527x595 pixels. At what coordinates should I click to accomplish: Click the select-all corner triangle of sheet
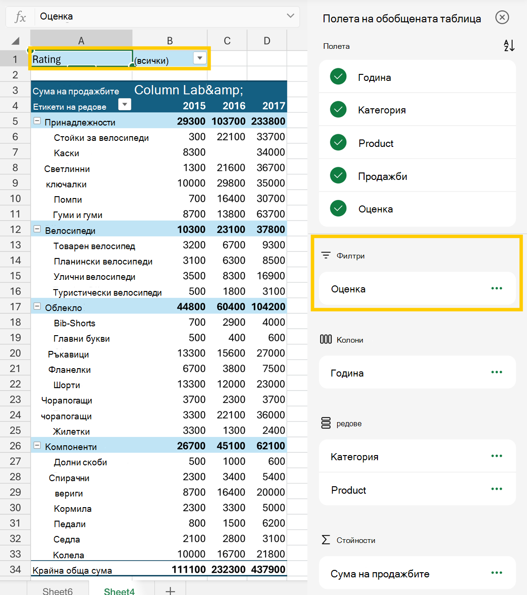(x=15, y=41)
